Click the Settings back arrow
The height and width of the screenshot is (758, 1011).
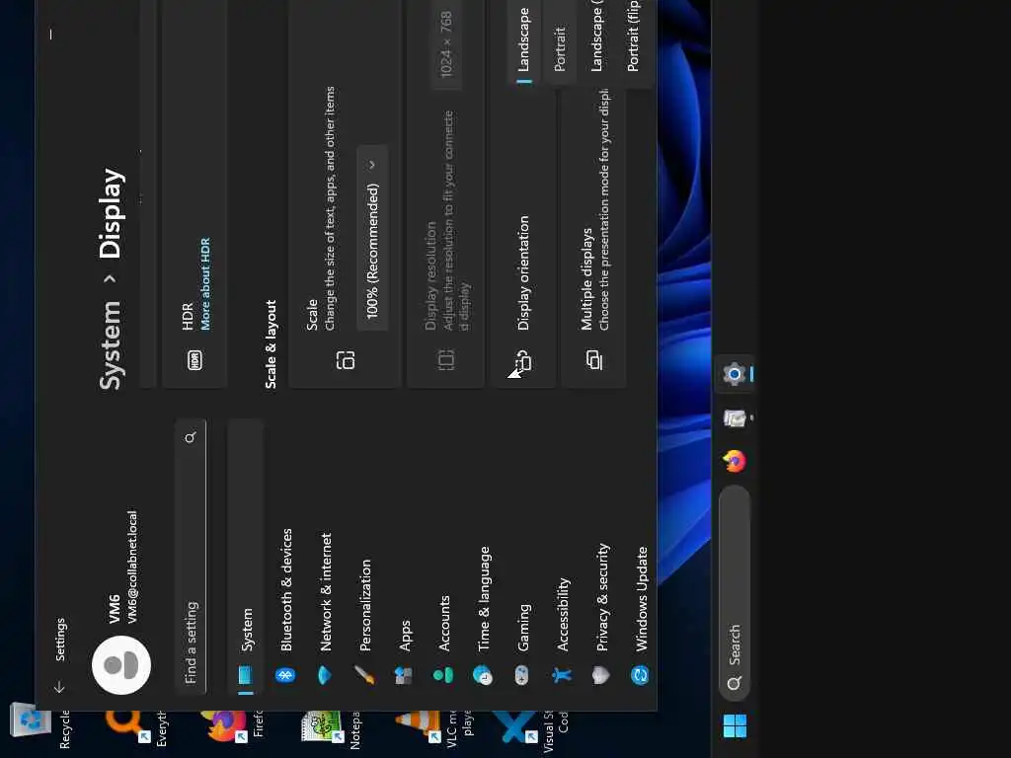pyautogui.click(x=59, y=687)
